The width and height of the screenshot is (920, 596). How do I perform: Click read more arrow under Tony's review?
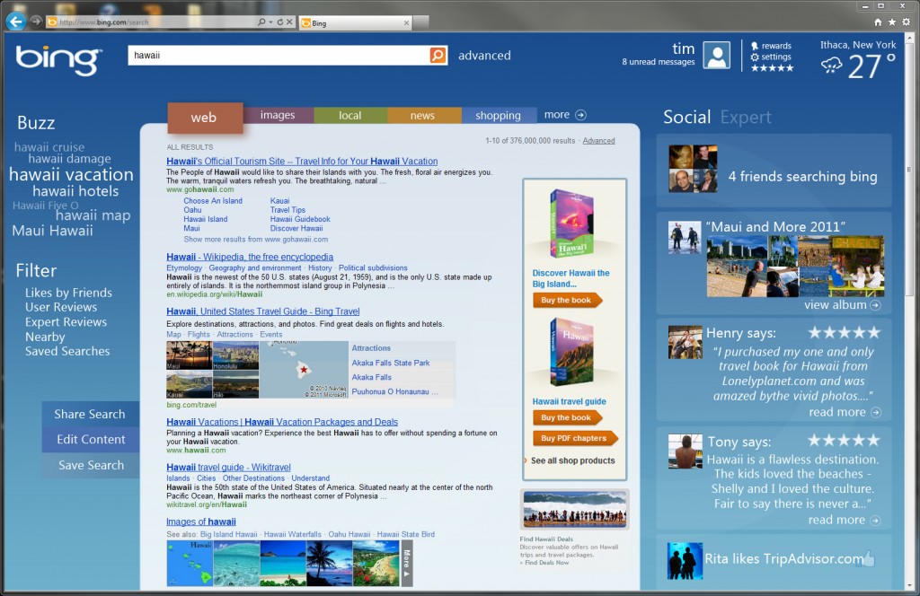[x=875, y=521]
